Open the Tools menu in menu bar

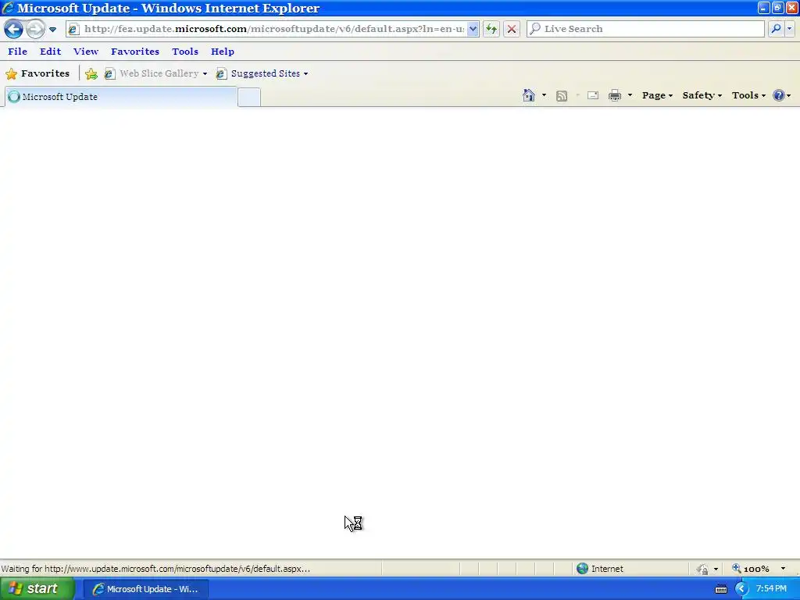pos(185,52)
